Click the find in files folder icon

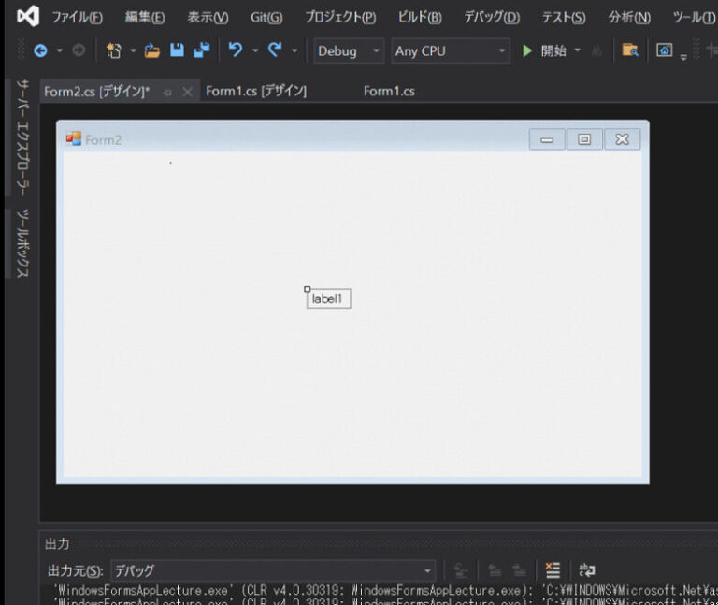click(630, 50)
